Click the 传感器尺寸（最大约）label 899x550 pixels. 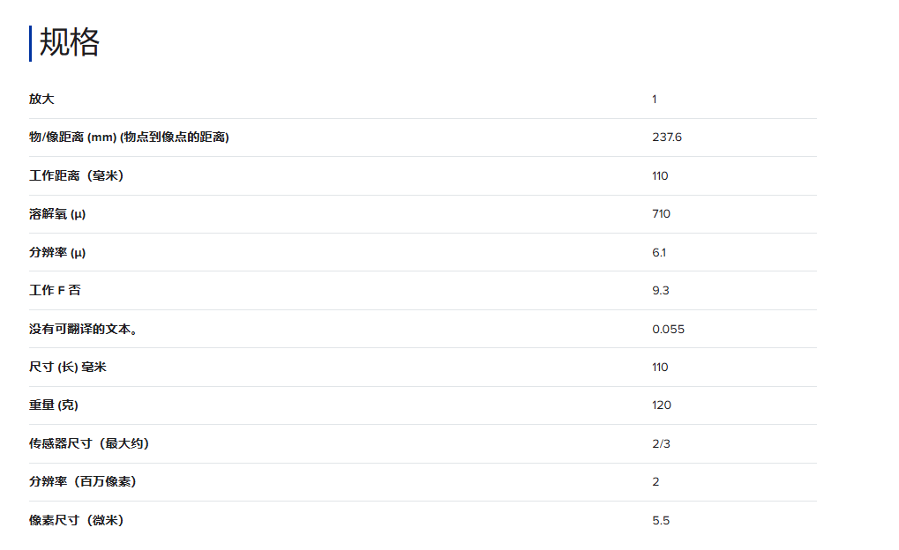point(89,443)
